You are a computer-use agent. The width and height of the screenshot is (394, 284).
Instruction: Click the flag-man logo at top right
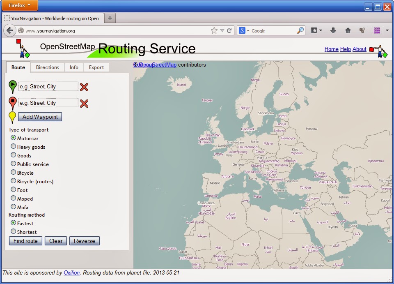379,51
